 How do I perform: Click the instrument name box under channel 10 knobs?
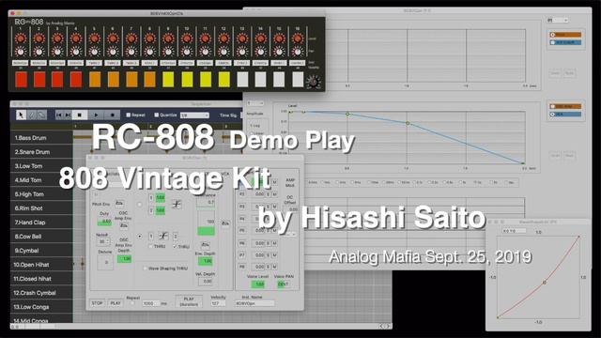187,63
